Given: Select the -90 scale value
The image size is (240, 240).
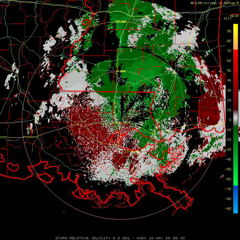Looking at the screenshot, I should (228, 209).
